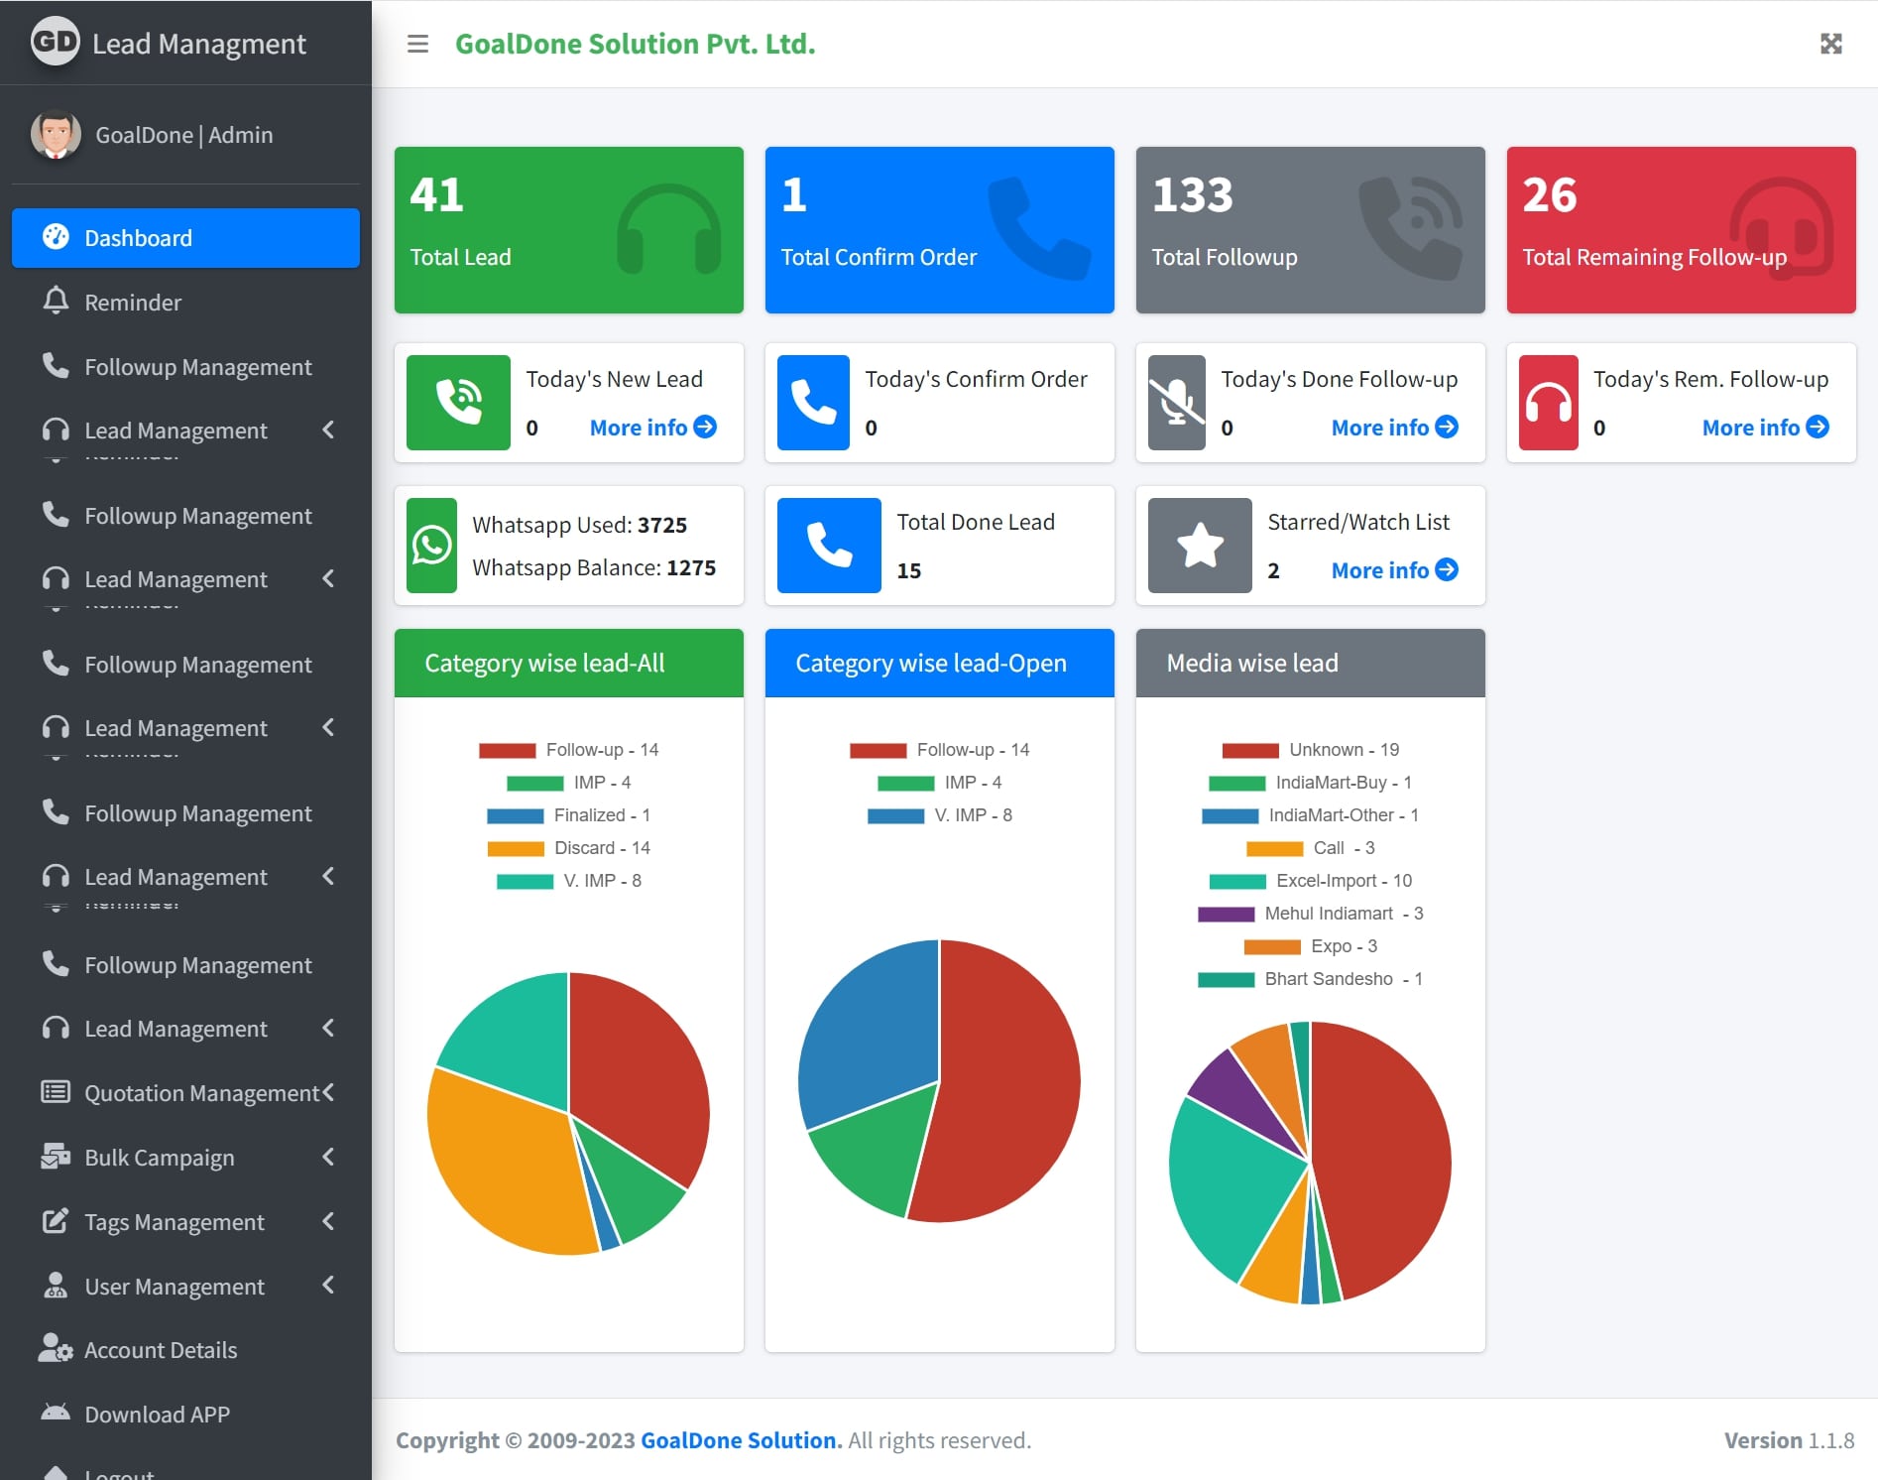Image resolution: width=1878 pixels, height=1480 pixels.
Task: Click the green Today's New Lead phone icon
Action: pyautogui.click(x=458, y=403)
